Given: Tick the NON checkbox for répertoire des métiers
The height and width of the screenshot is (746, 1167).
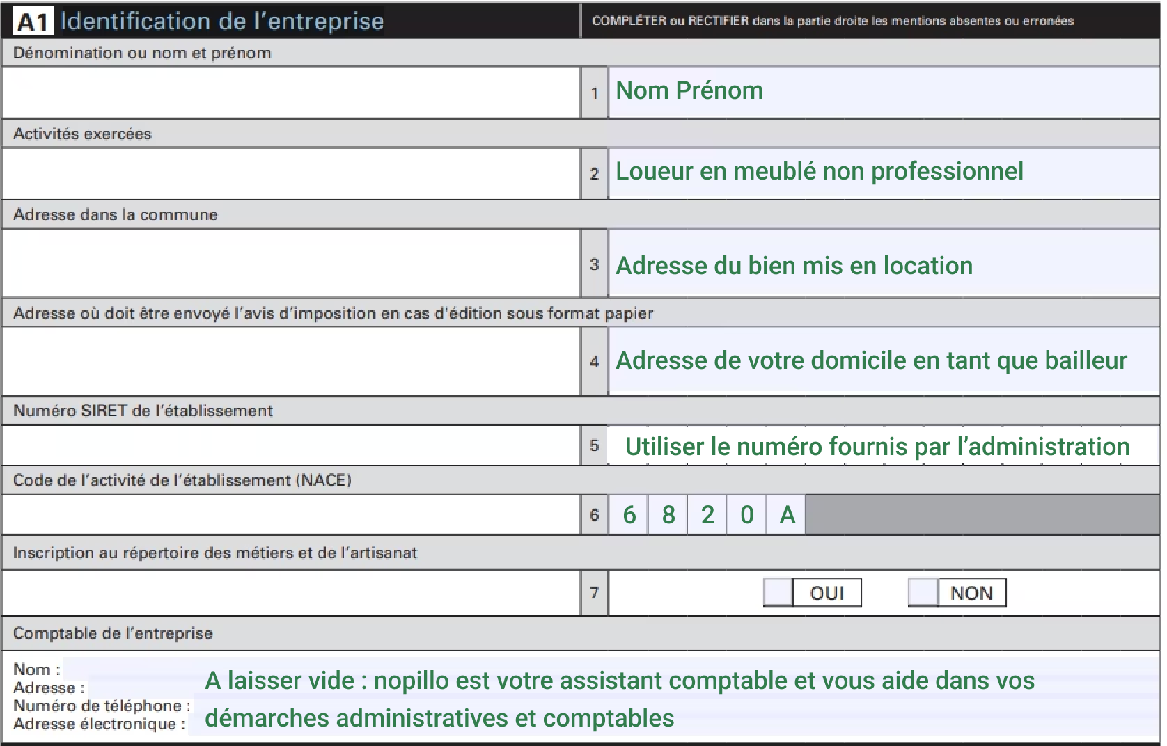Looking at the screenshot, I should (x=923, y=593).
